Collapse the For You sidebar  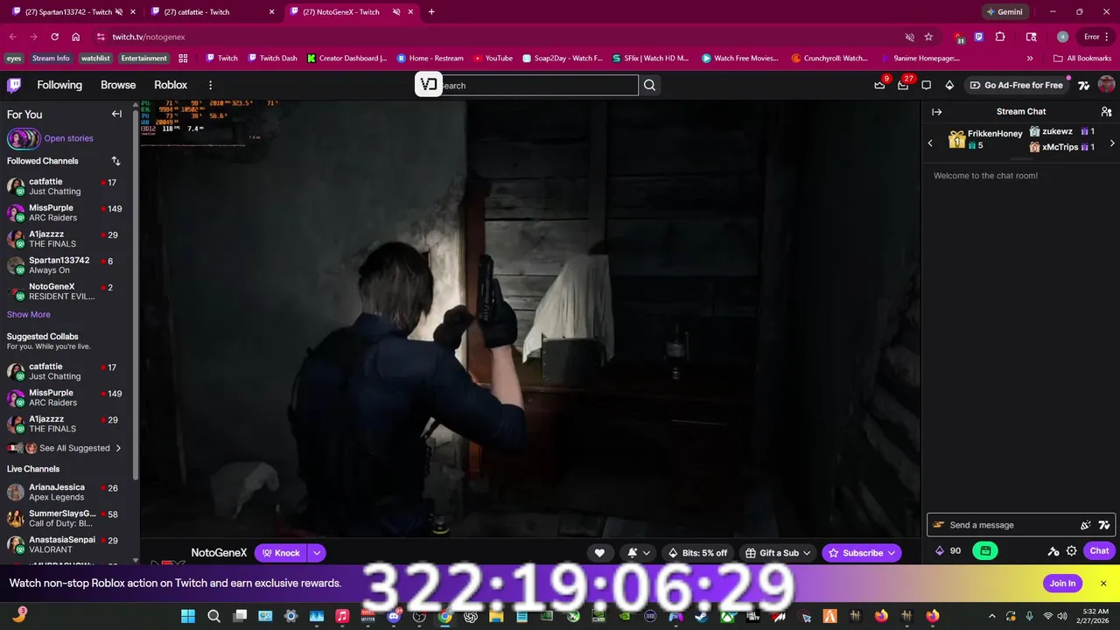116,114
